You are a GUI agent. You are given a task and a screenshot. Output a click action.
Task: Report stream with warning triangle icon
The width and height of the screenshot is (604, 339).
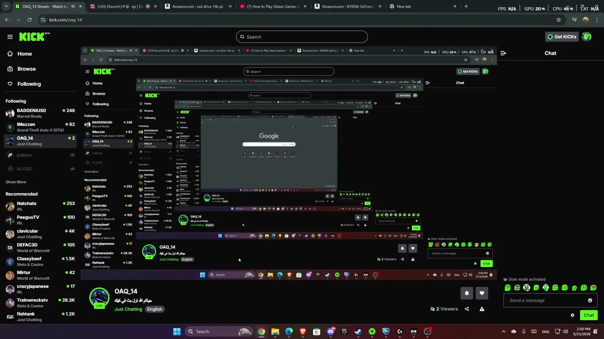[x=482, y=309]
